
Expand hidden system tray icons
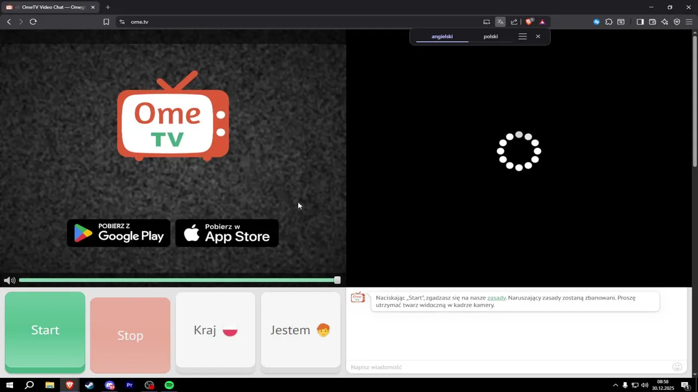[x=616, y=385]
